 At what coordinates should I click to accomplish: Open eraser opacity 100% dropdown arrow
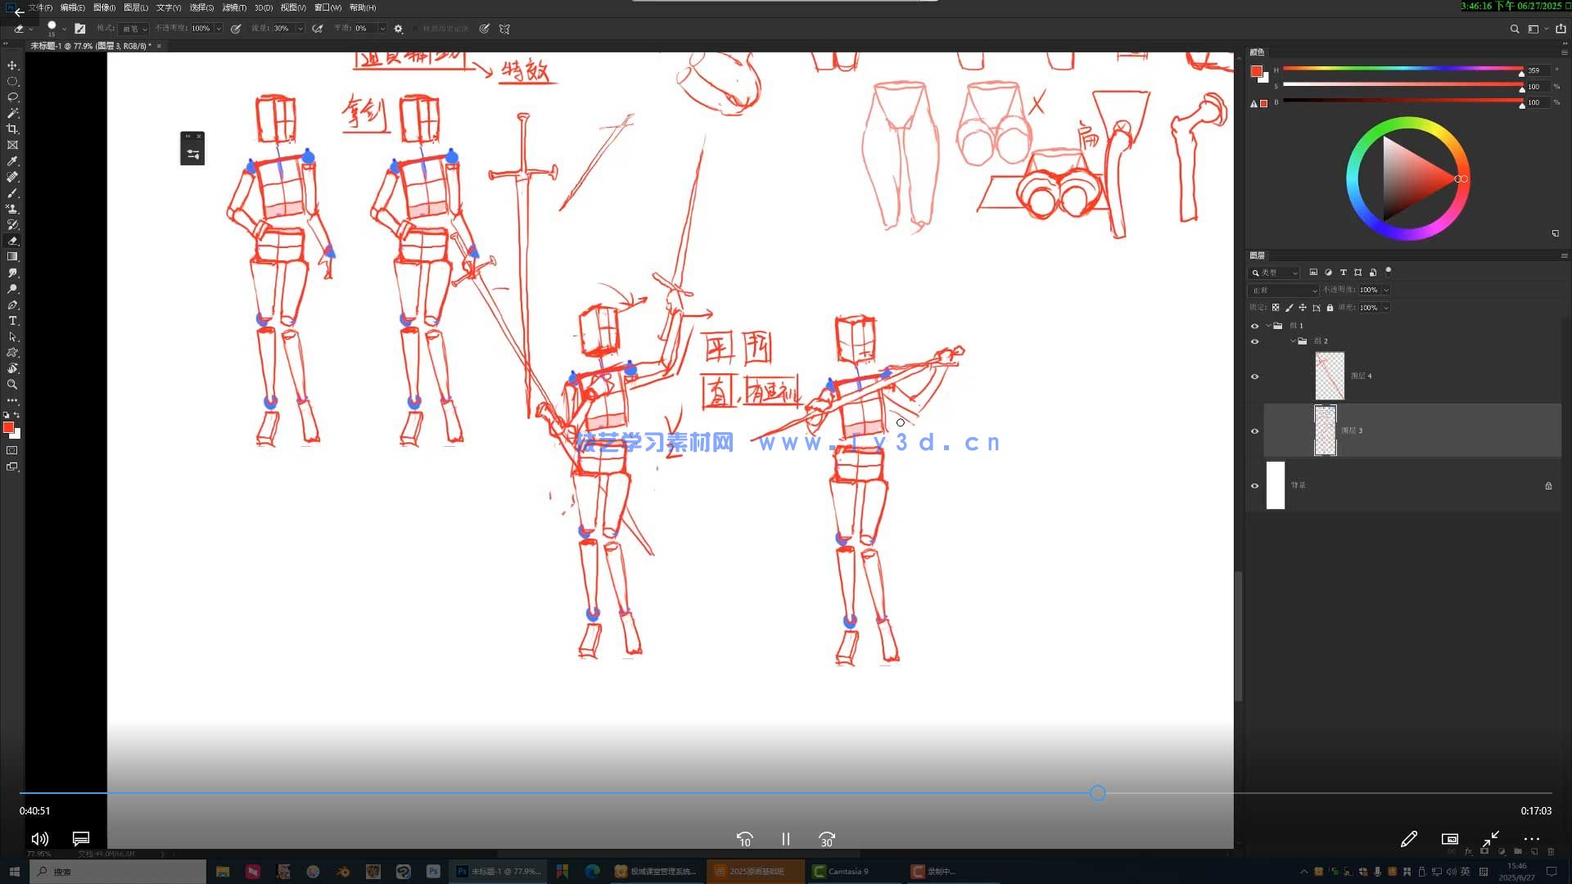click(x=219, y=29)
